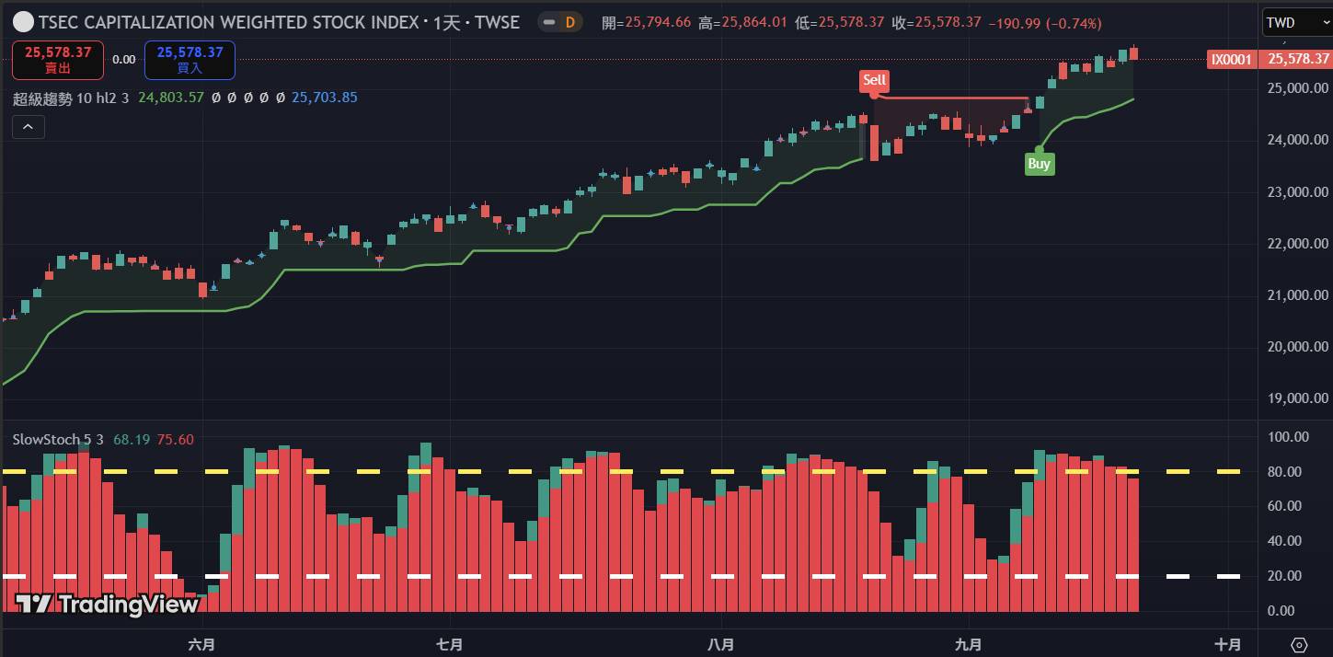Click the blue 買入 buy price button
The image size is (1333, 657).
pyautogui.click(x=190, y=60)
